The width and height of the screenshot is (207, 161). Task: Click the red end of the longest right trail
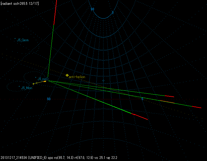pos(197,107)
